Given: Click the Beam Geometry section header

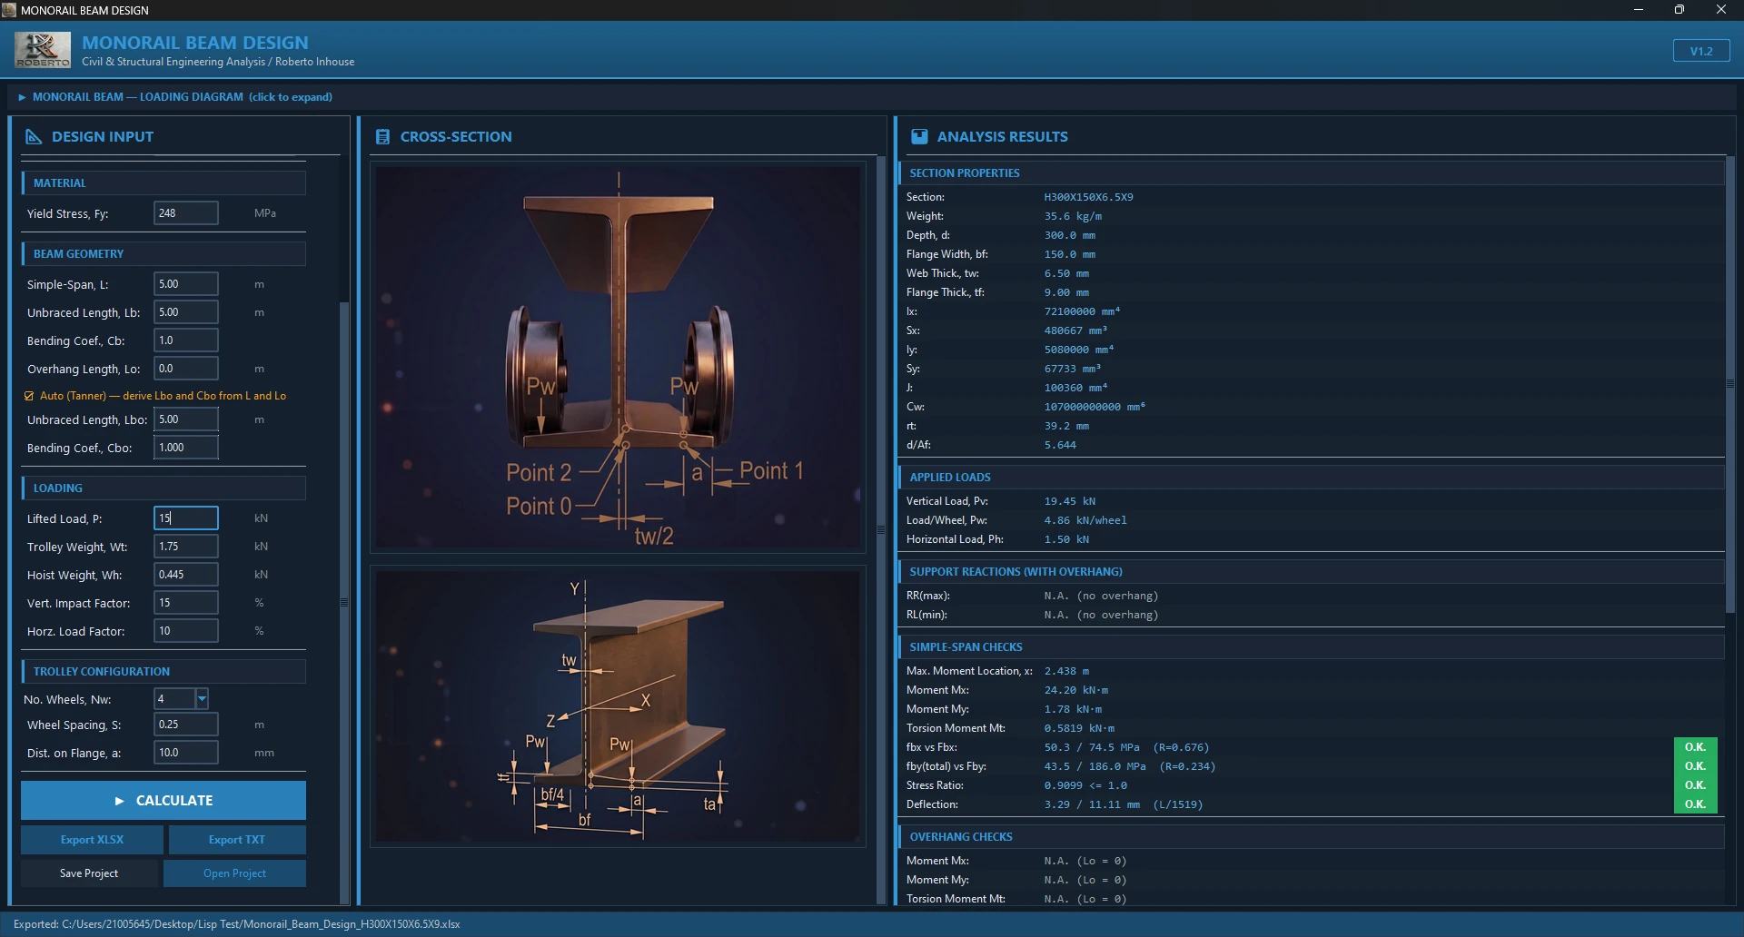Looking at the screenshot, I should tap(163, 253).
